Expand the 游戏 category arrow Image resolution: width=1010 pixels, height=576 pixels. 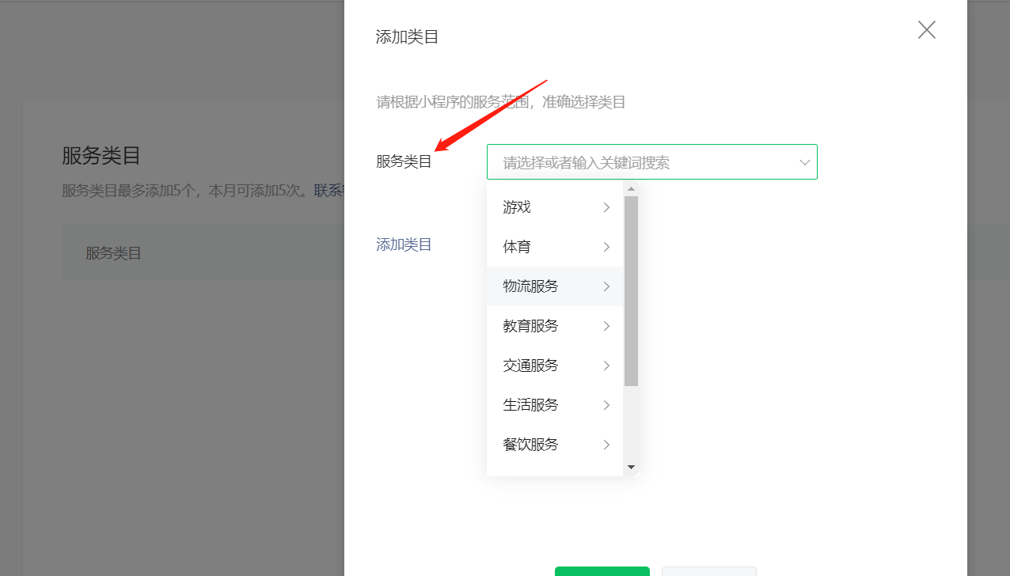pos(606,207)
